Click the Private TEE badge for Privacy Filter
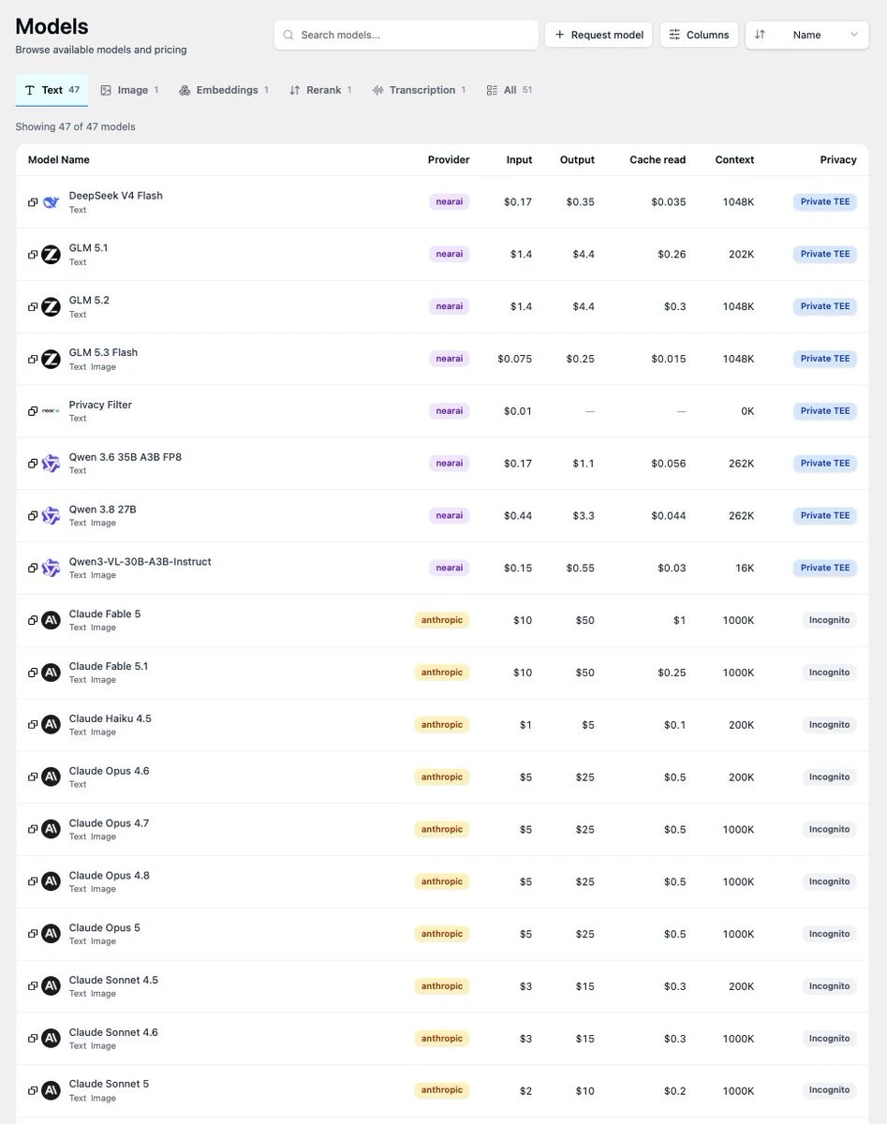 click(x=825, y=411)
